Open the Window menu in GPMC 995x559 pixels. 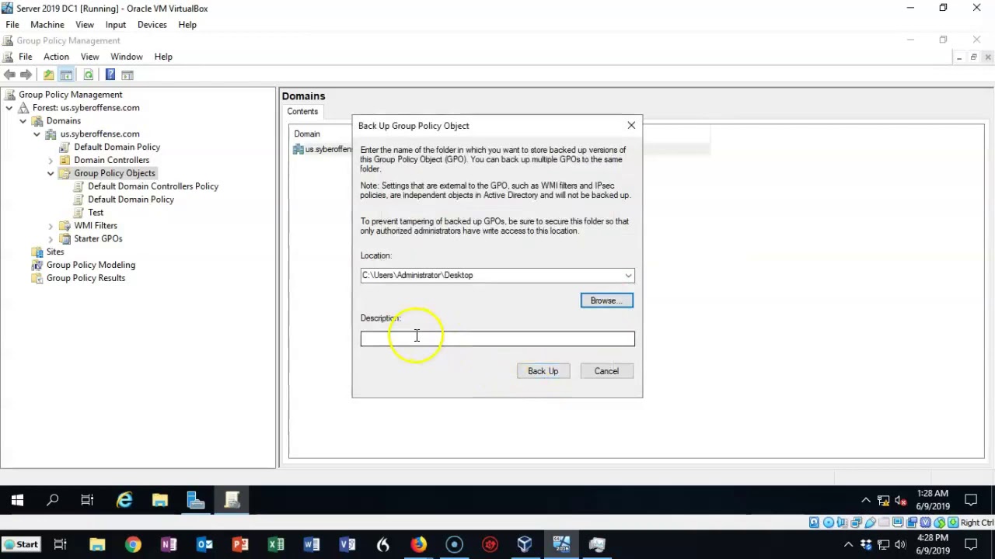[x=126, y=57]
